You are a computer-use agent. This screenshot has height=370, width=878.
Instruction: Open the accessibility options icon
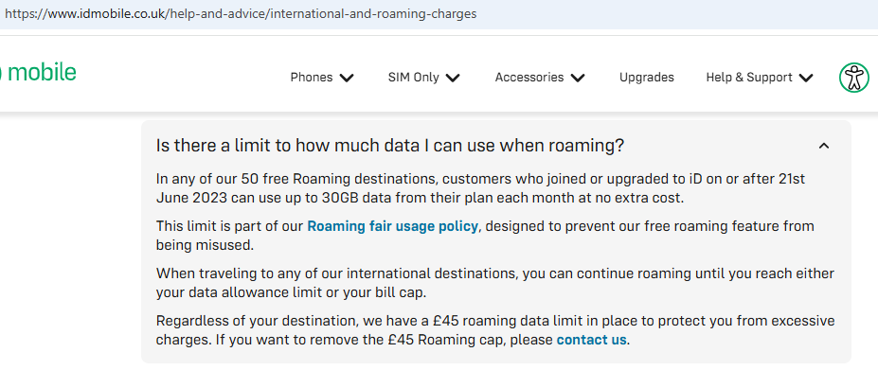pyautogui.click(x=854, y=78)
